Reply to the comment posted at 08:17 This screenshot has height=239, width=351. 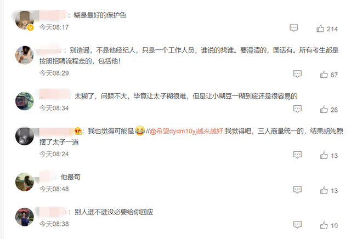(294, 28)
